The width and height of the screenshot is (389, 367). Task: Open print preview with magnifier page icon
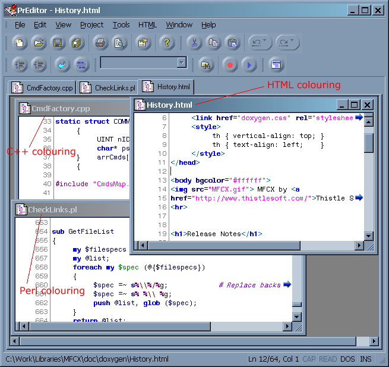pos(119,43)
